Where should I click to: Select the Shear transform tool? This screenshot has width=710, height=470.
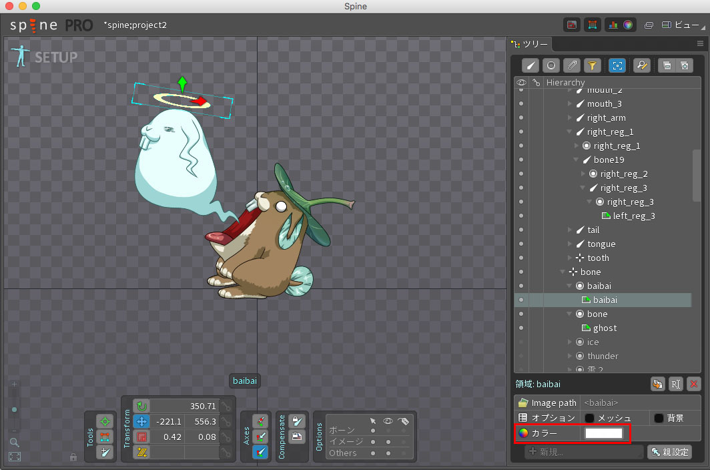(x=141, y=453)
